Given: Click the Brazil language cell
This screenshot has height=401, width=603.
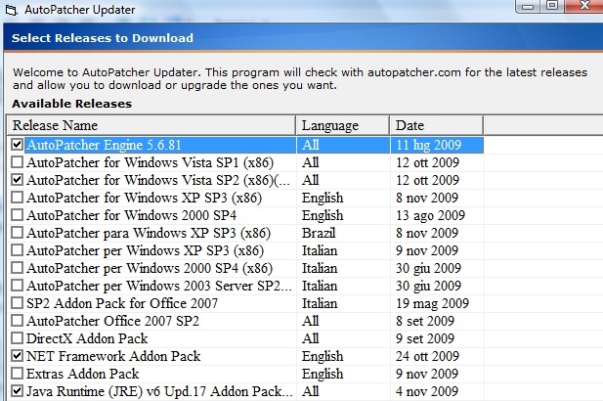Looking at the screenshot, I should tap(319, 233).
